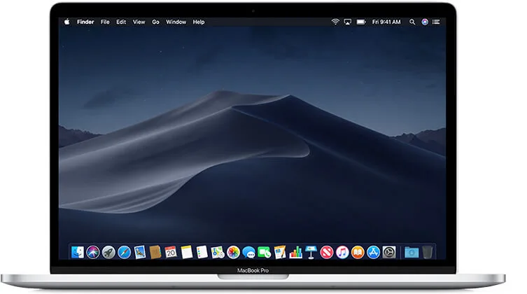Launch the orange Books app icon
The image size is (527, 294).
click(358, 252)
